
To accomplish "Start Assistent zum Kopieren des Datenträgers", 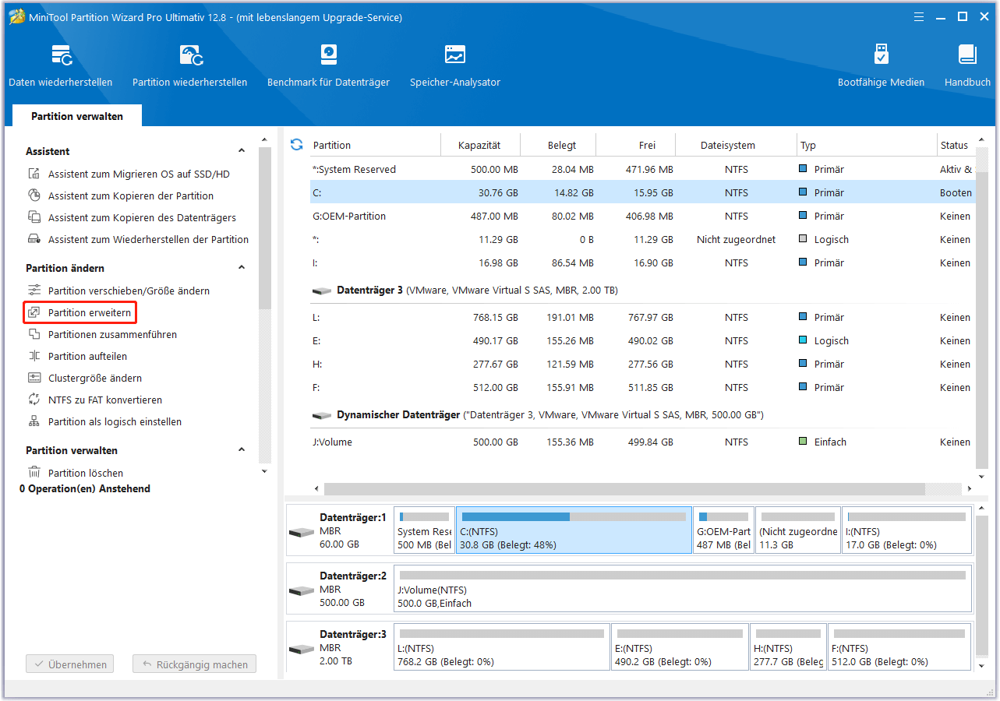I will [x=142, y=218].
